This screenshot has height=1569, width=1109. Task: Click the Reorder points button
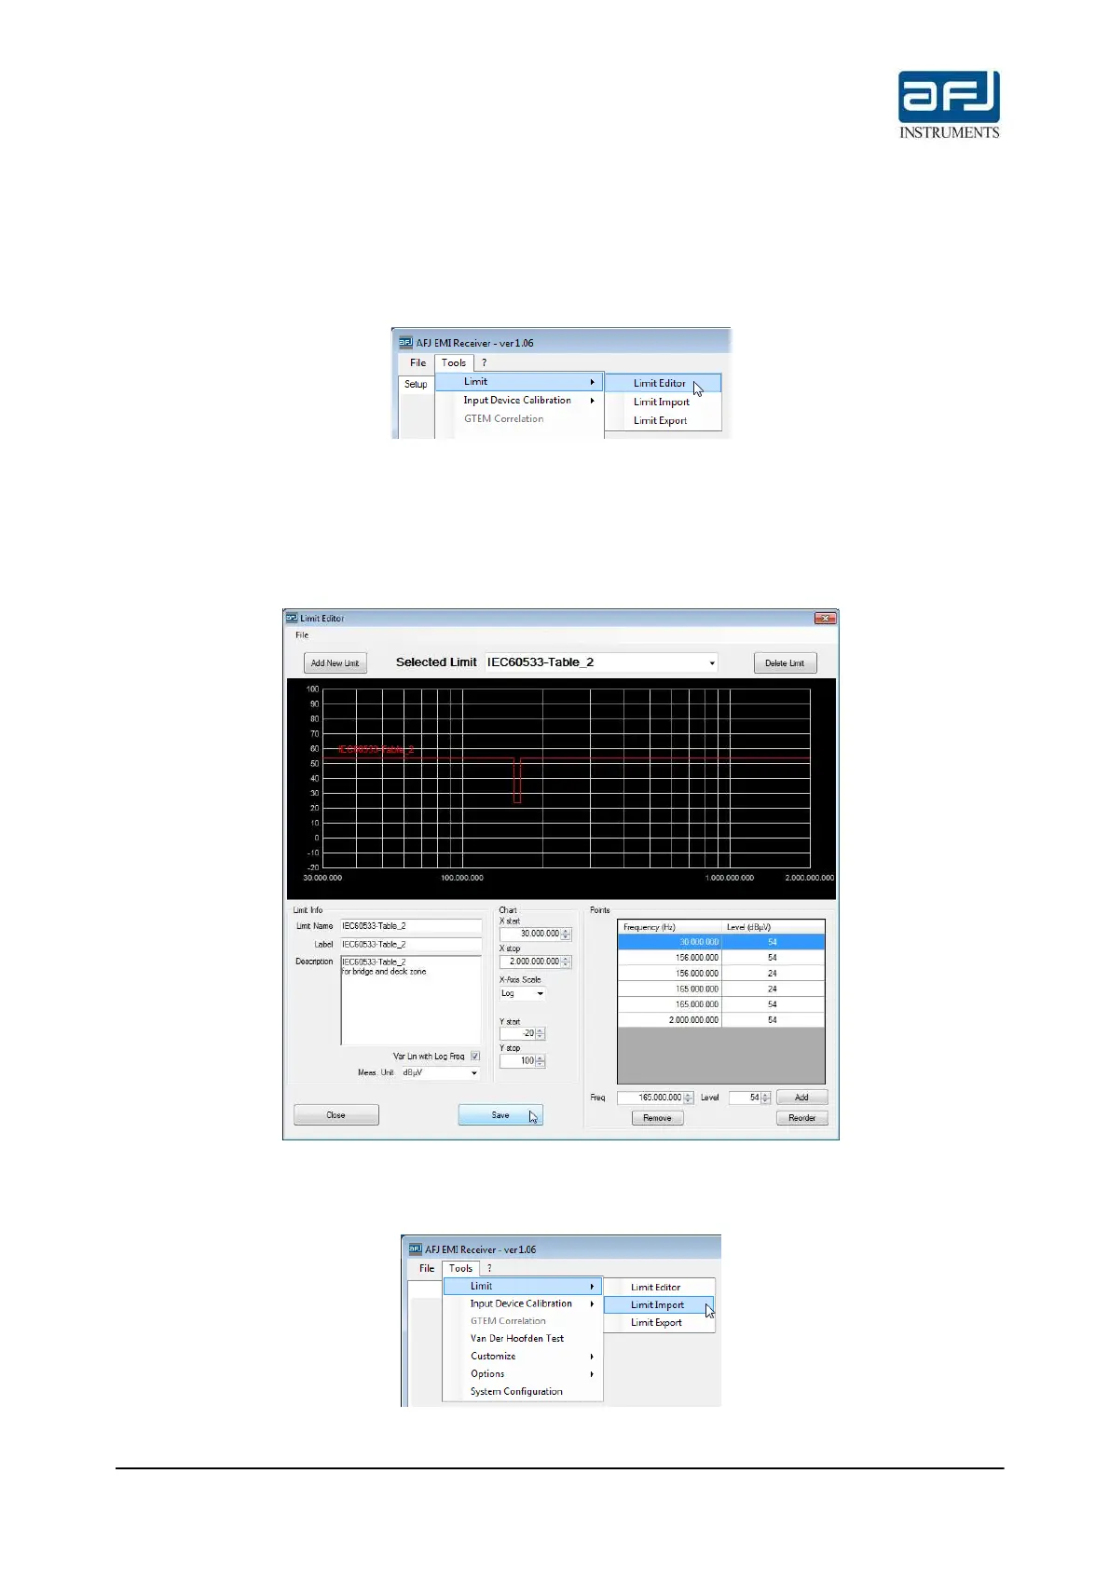click(801, 1118)
